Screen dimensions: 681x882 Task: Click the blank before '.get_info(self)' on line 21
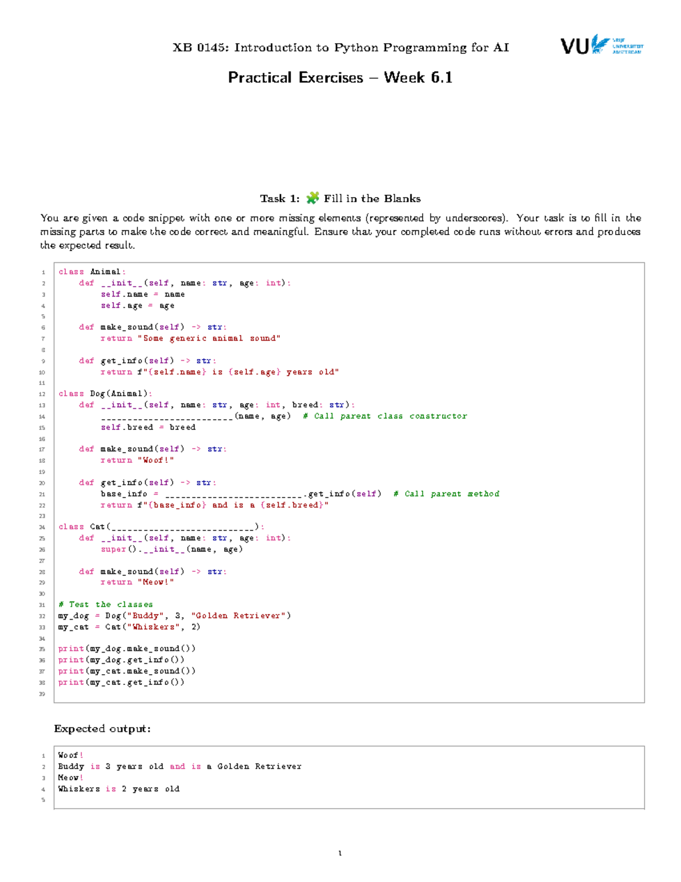[x=236, y=496]
